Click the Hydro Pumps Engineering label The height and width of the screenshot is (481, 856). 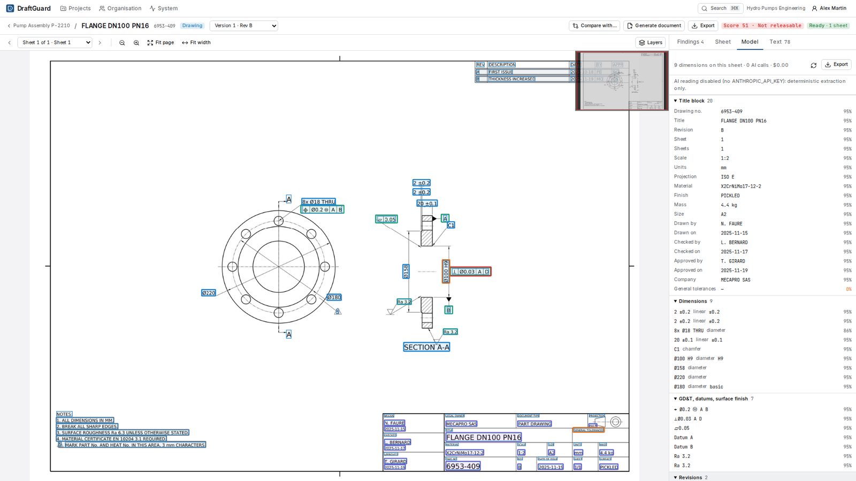[x=776, y=8]
